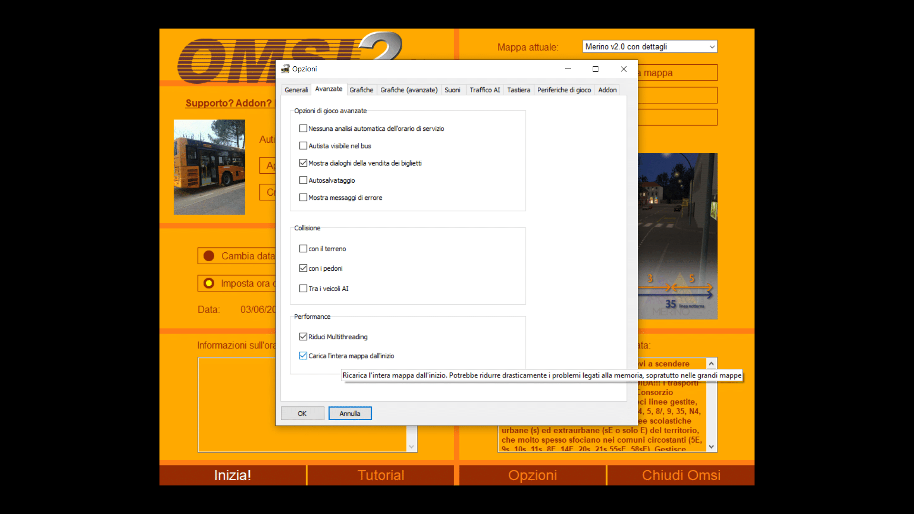Click the Opzioni dialog title bar icon
This screenshot has width=914, height=514.
click(285, 69)
